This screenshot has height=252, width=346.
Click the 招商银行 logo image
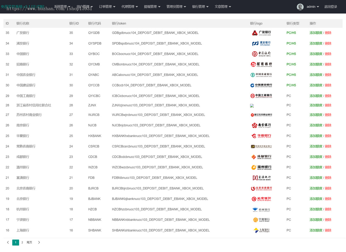point(261,64)
